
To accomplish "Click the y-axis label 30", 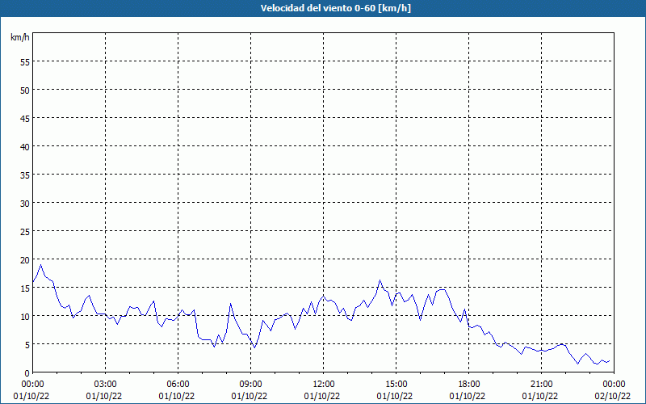I will pyautogui.click(x=25, y=204).
